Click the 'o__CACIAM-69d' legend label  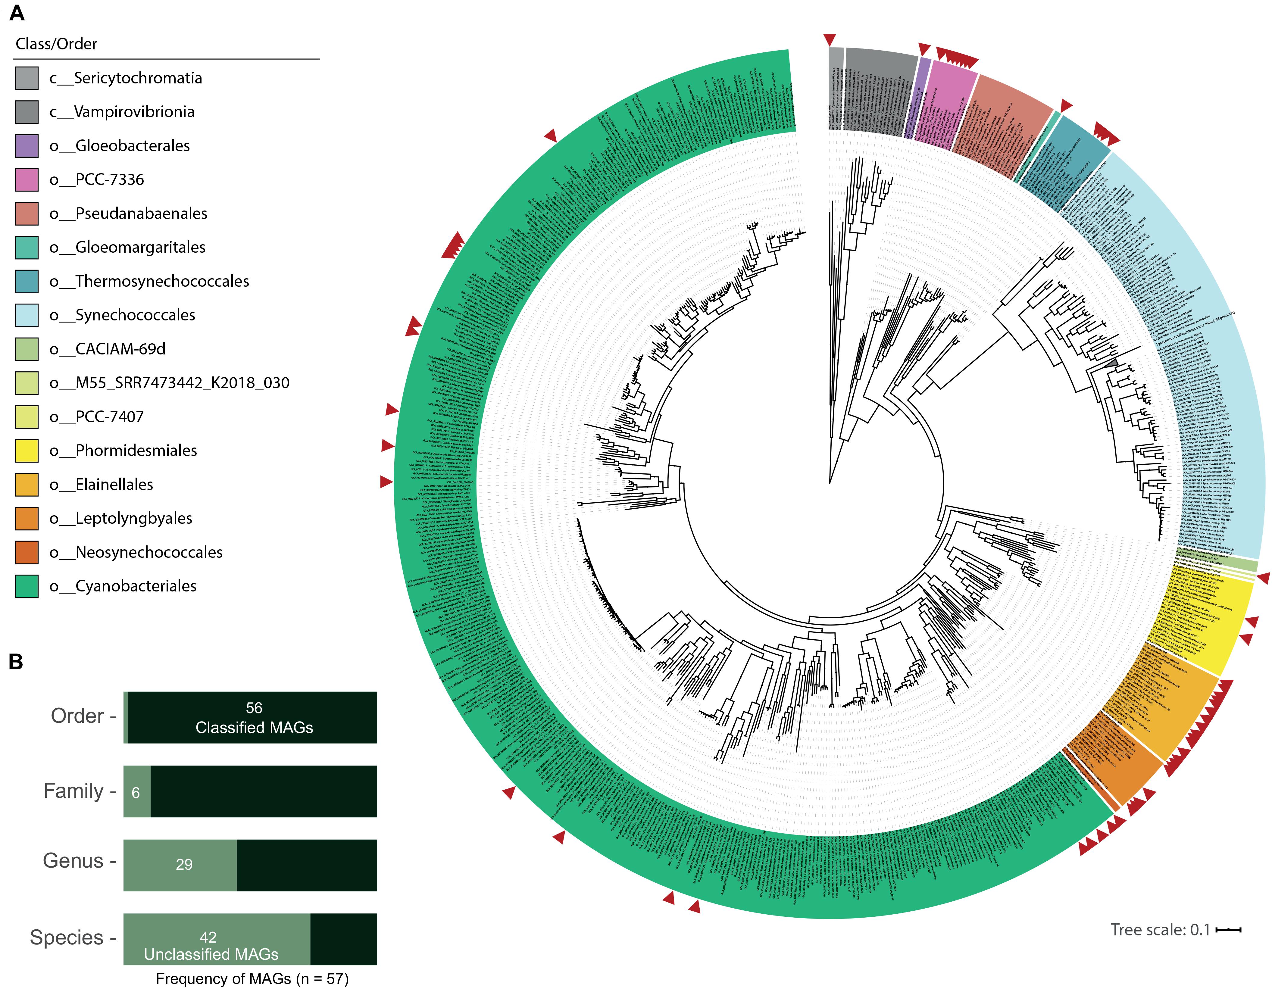pyautogui.click(x=108, y=349)
